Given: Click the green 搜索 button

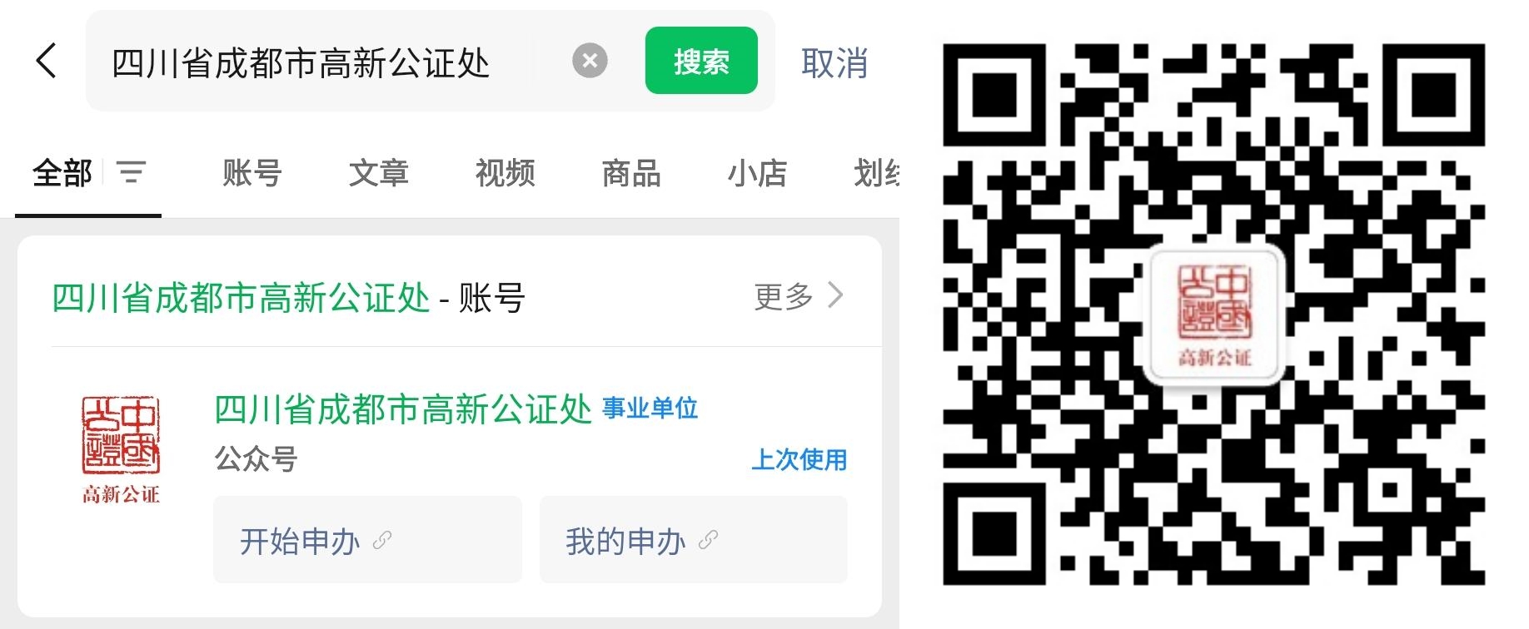Looking at the screenshot, I should pyautogui.click(x=701, y=61).
